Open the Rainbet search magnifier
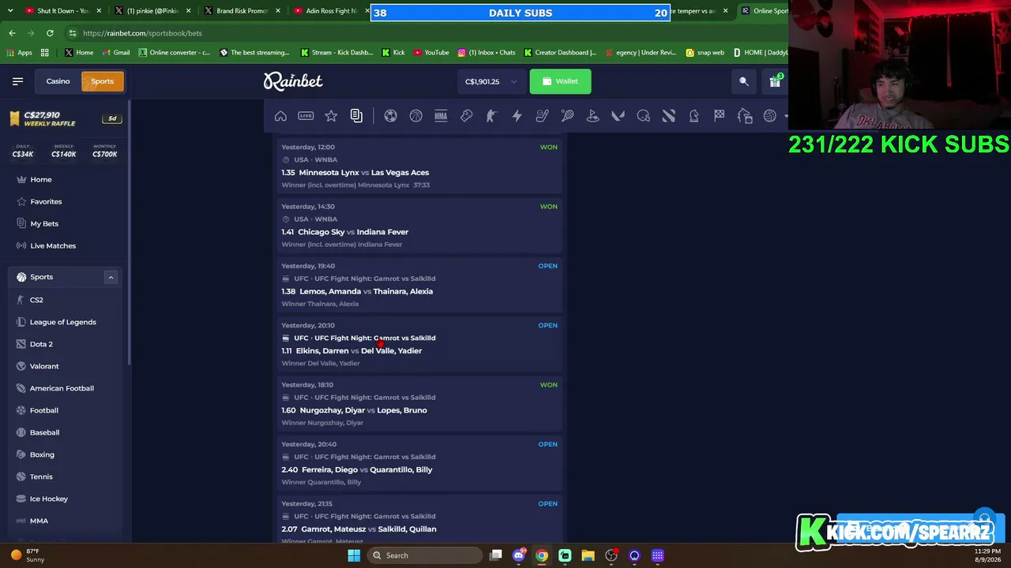Viewport: 1011px width, 568px height. tap(744, 81)
